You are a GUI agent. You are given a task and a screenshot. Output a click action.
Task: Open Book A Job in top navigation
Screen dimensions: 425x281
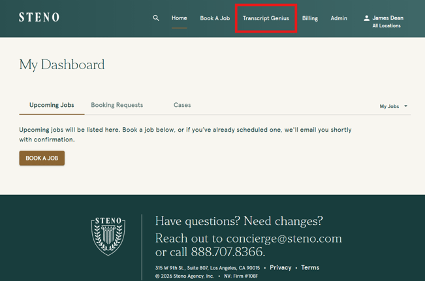[215, 18]
